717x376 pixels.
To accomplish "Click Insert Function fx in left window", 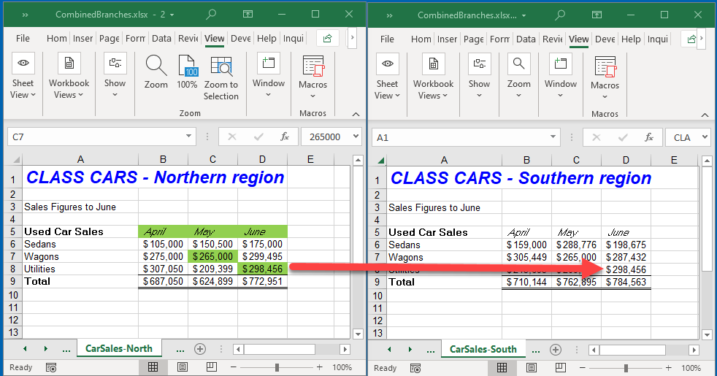I will [x=285, y=137].
